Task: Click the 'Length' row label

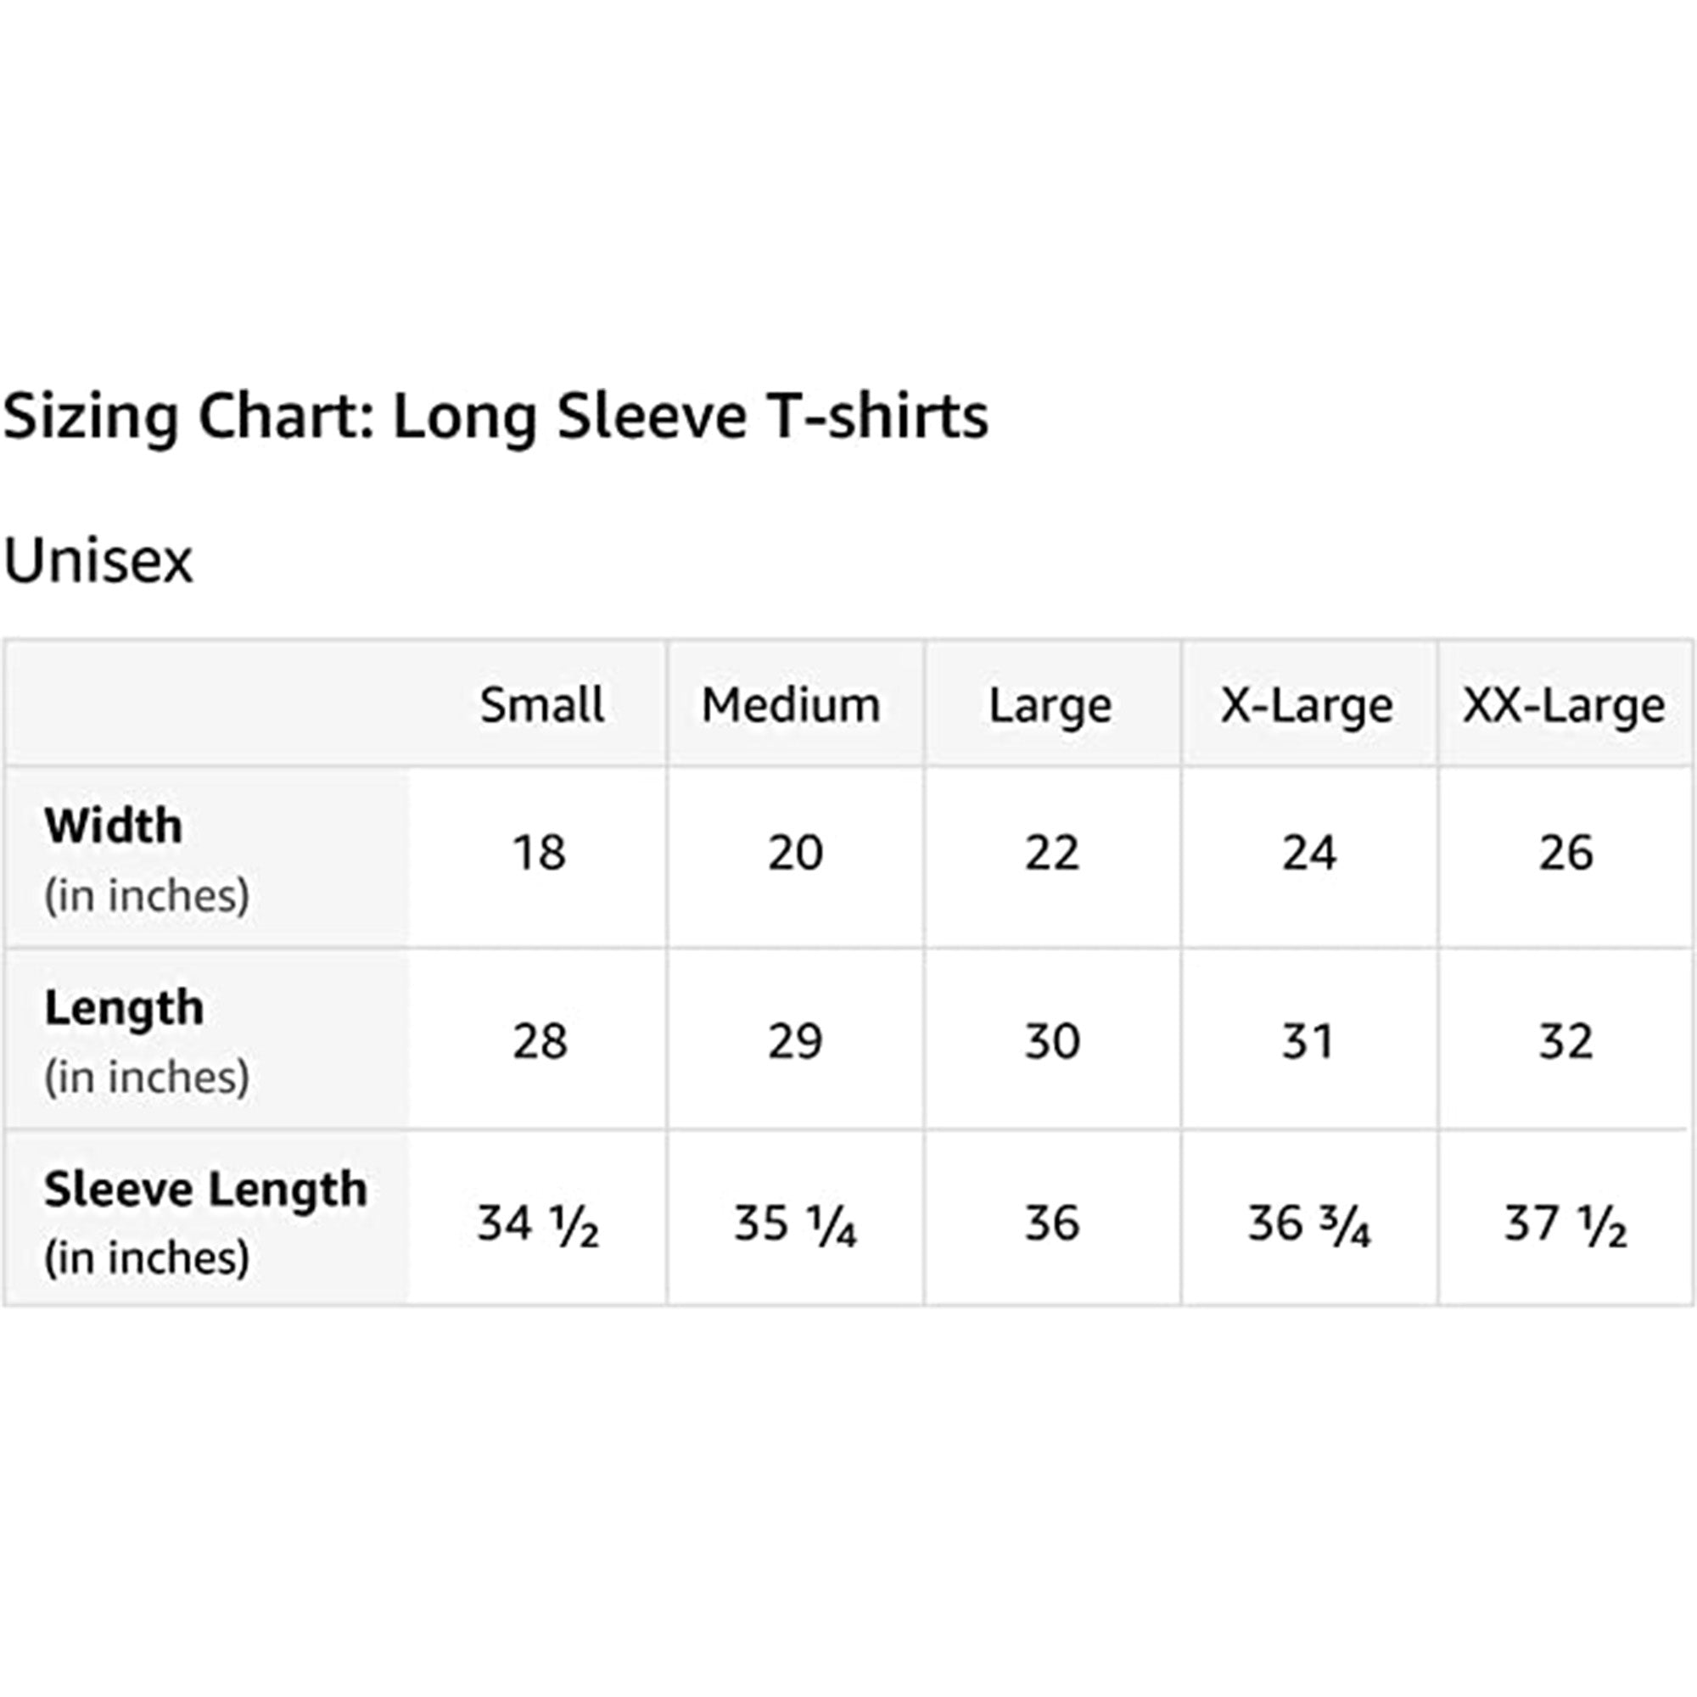Action: click(x=124, y=1007)
